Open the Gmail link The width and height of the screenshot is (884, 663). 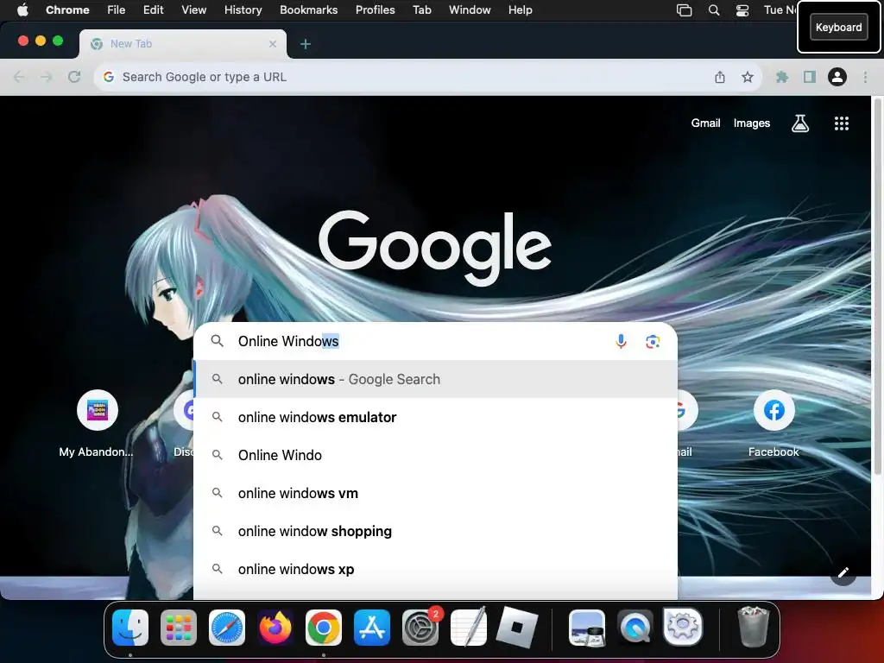point(705,123)
